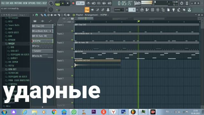Click the step edit arrow icon
The image size is (204, 115).
point(92,10)
